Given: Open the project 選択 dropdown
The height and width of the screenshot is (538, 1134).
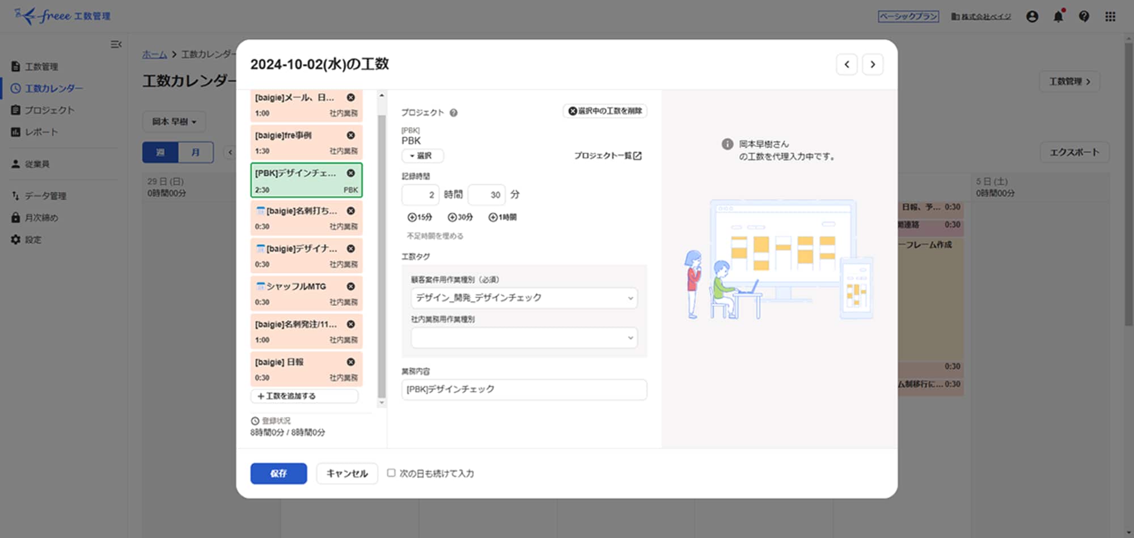Looking at the screenshot, I should pyautogui.click(x=422, y=156).
